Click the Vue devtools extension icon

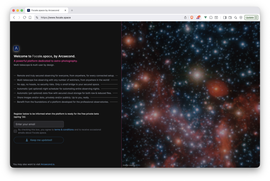point(205,17)
